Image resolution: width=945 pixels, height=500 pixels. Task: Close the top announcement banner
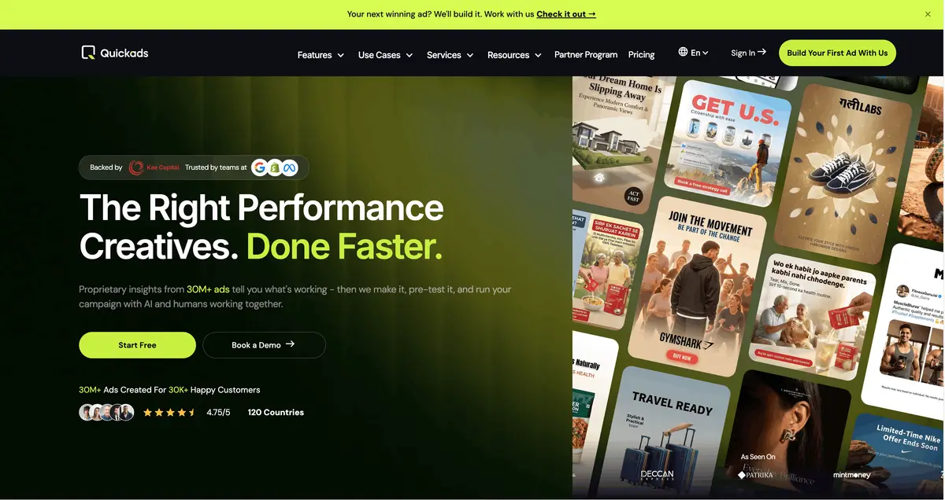(928, 14)
